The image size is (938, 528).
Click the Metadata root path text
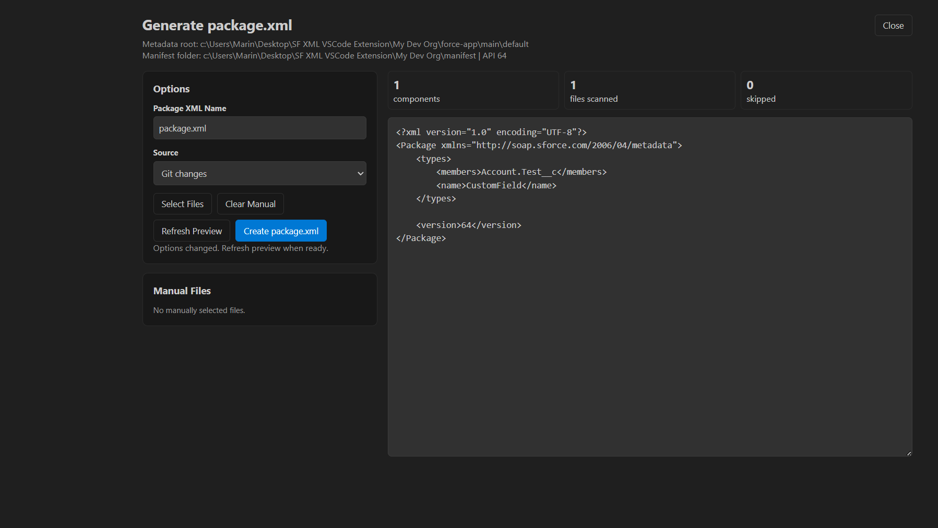point(335,44)
